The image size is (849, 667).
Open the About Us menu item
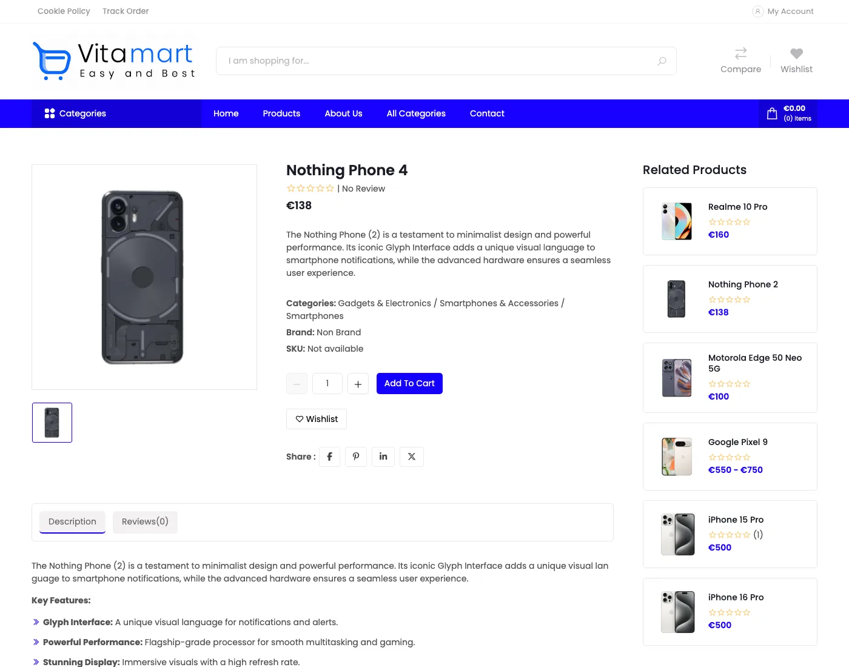[x=343, y=113]
